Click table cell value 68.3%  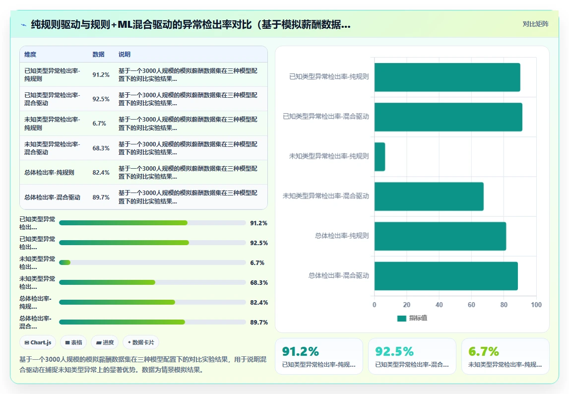[101, 148]
